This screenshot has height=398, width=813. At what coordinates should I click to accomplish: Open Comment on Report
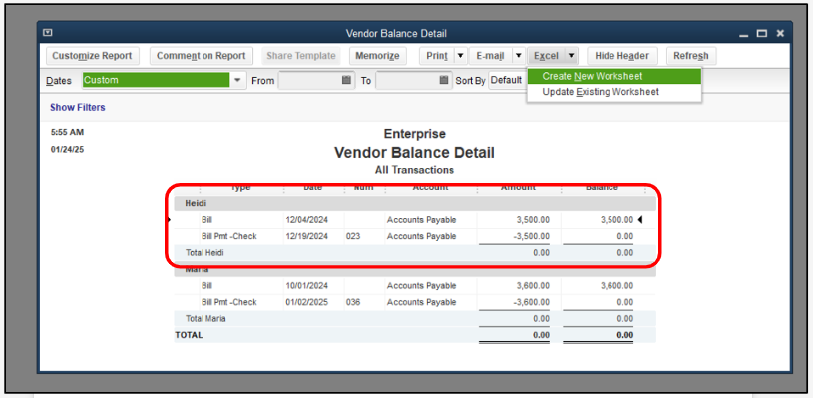pos(202,56)
